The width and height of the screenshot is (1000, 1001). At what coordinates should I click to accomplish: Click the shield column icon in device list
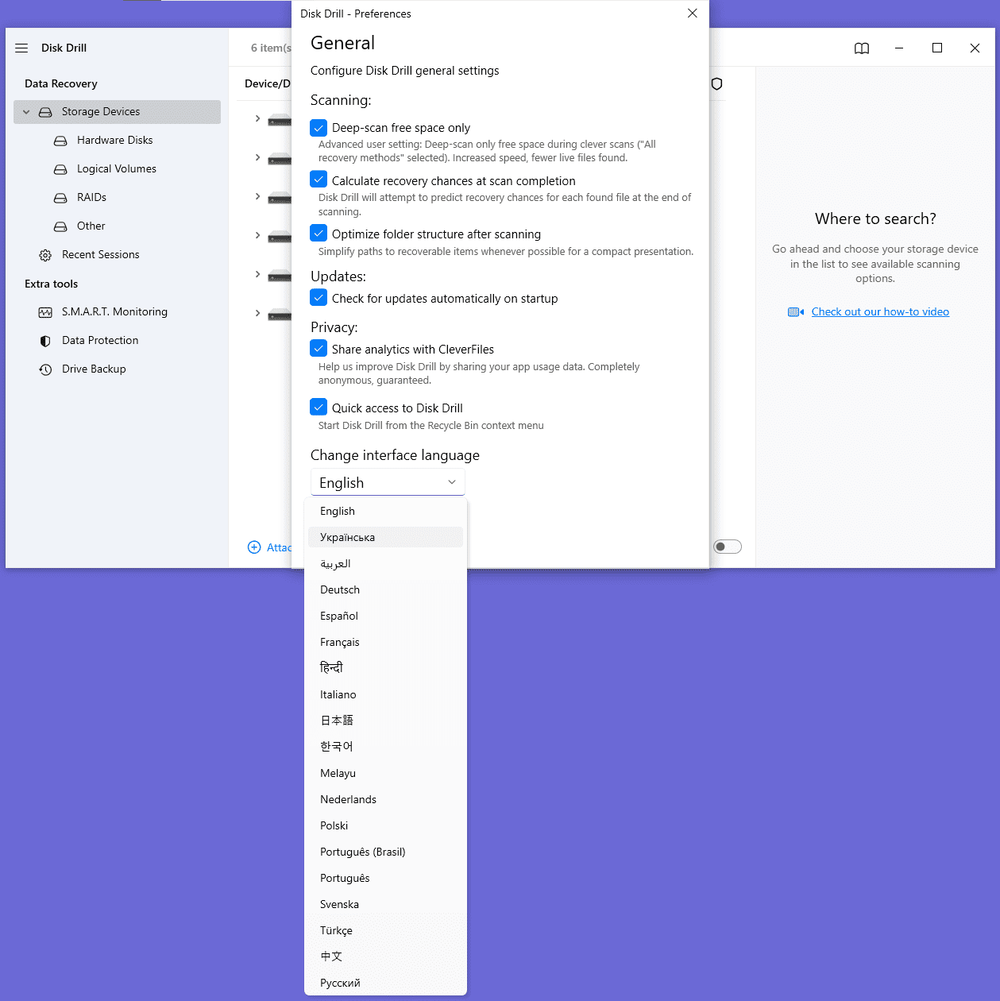click(716, 84)
